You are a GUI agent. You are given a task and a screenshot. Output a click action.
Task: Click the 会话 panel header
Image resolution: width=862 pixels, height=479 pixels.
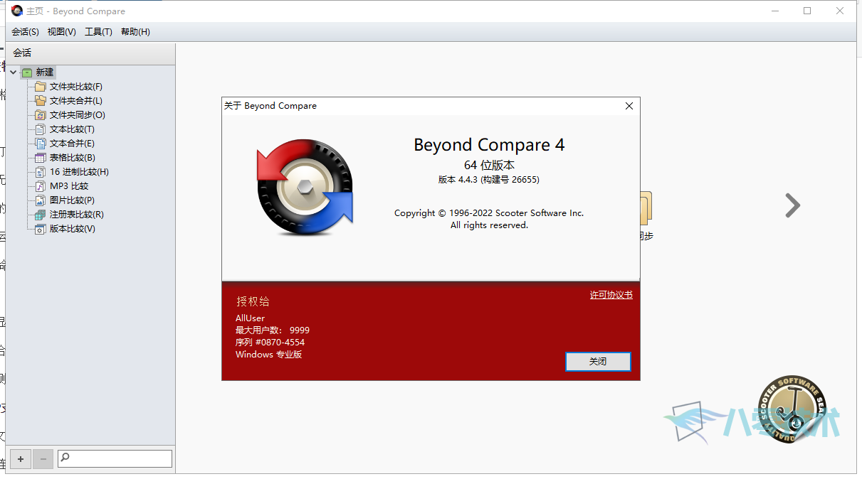pos(90,53)
